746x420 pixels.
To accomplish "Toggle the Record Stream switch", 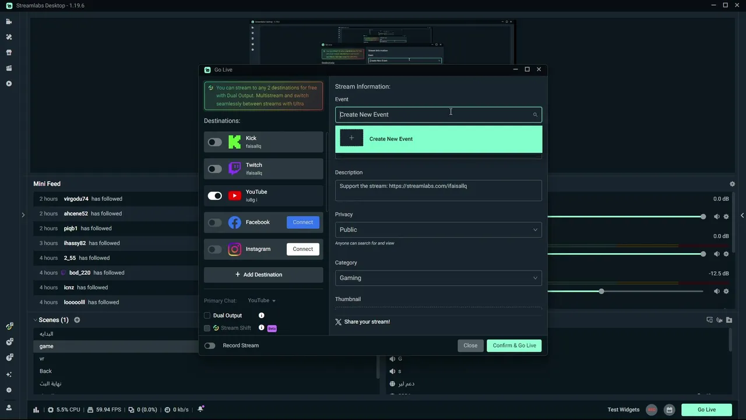I will click(210, 345).
